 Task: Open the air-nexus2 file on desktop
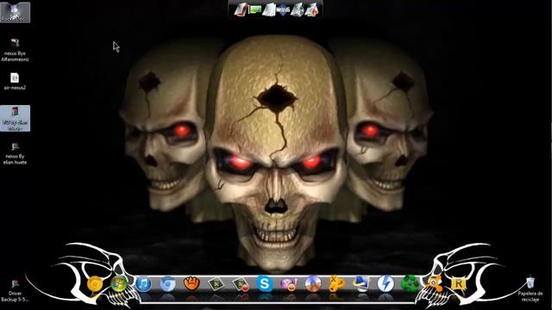tap(15, 81)
